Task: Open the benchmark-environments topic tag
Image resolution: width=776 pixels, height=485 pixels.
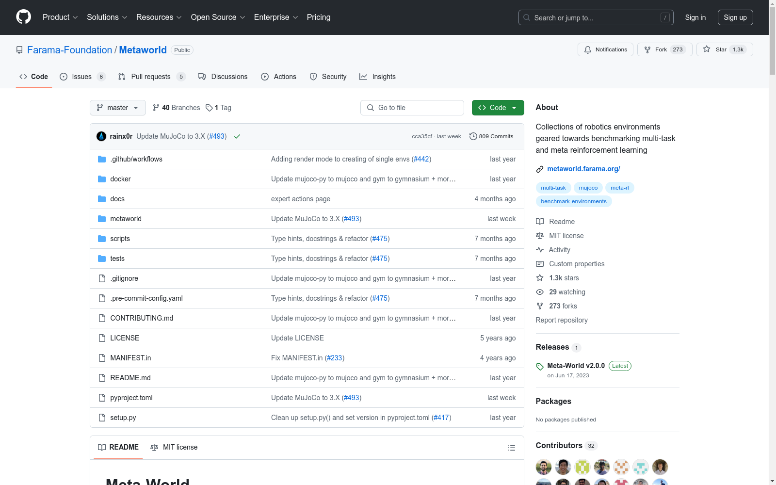Action: (574, 201)
